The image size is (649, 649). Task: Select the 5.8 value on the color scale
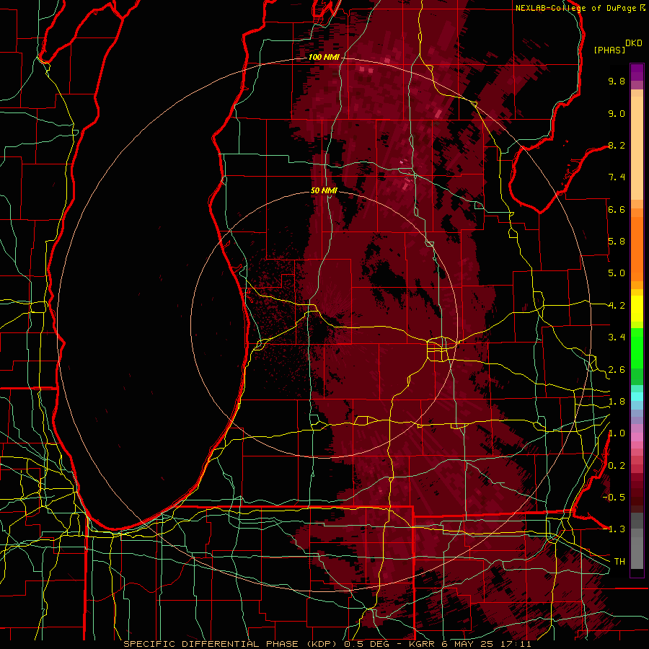[617, 242]
